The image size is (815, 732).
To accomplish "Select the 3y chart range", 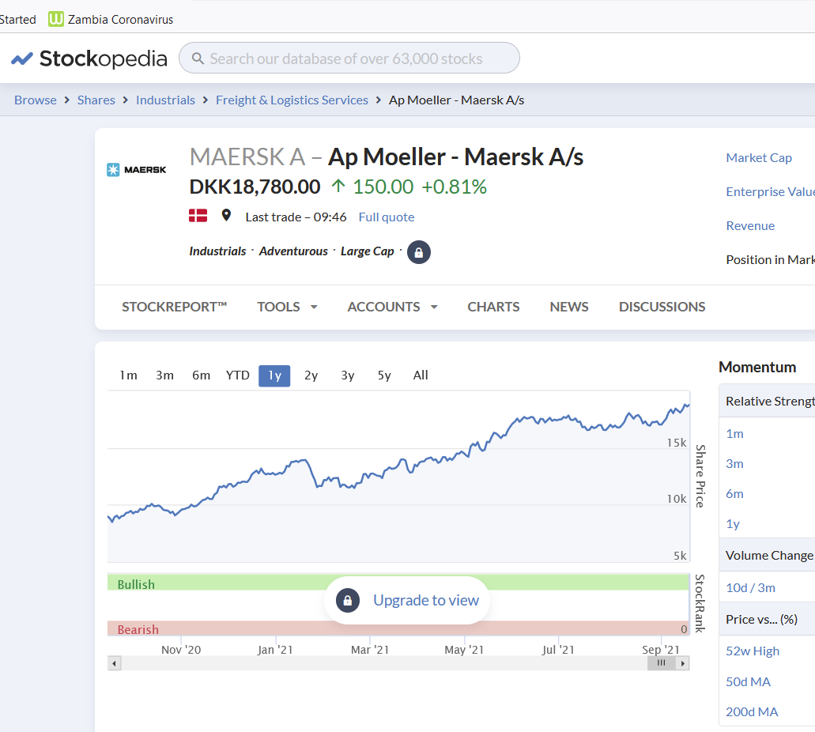I will [x=348, y=375].
